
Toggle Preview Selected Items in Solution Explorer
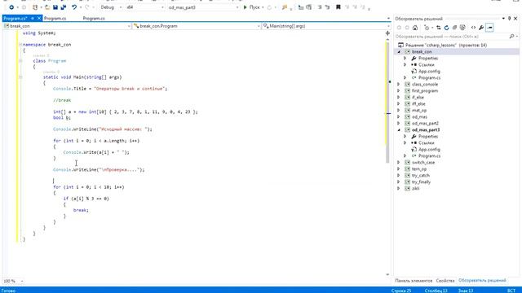click(489, 28)
